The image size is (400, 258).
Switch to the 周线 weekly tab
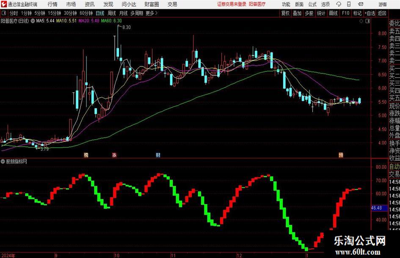[112, 13]
